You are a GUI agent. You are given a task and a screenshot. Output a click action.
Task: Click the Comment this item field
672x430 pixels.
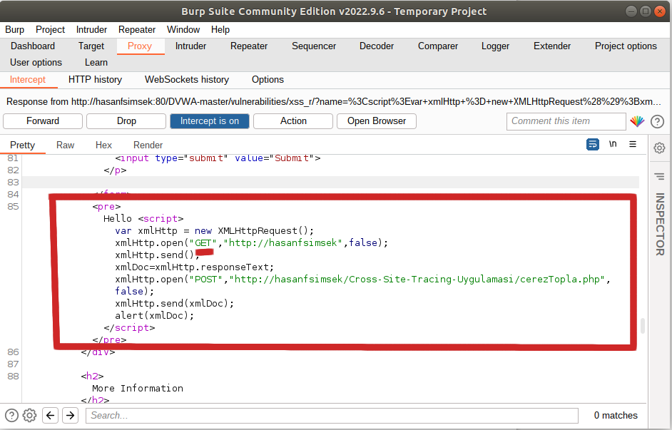[566, 121]
